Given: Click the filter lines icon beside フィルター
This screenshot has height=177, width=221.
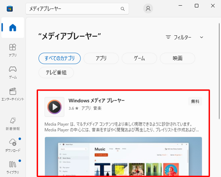Looking at the screenshot, I should [x=168, y=37].
